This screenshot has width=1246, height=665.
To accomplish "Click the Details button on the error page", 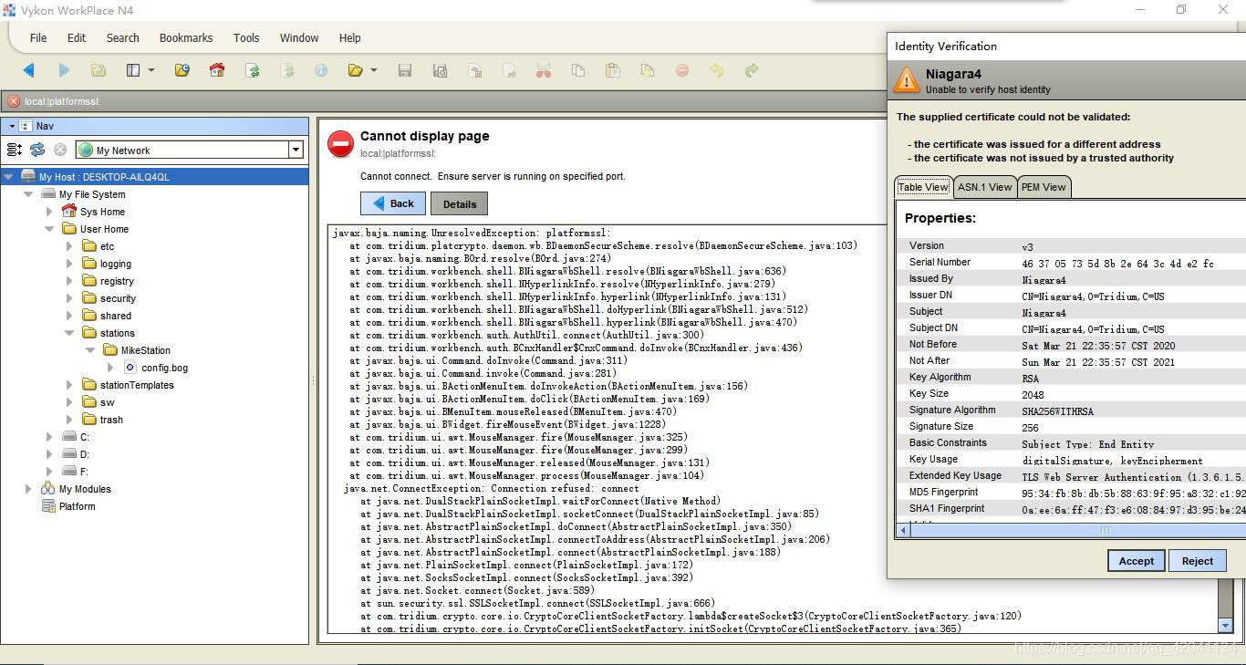I will (460, 204).
